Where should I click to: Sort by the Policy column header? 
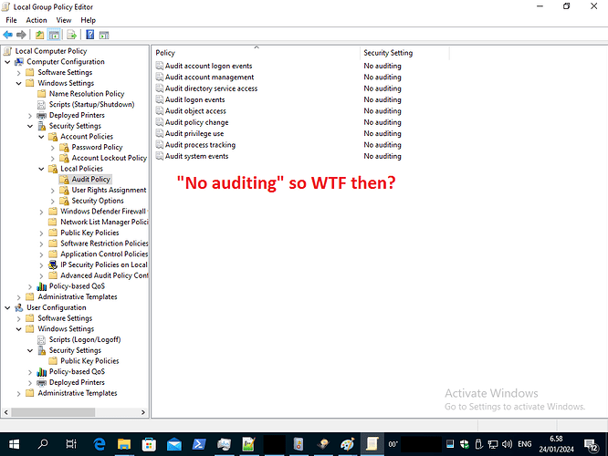(x=256, y=53)
